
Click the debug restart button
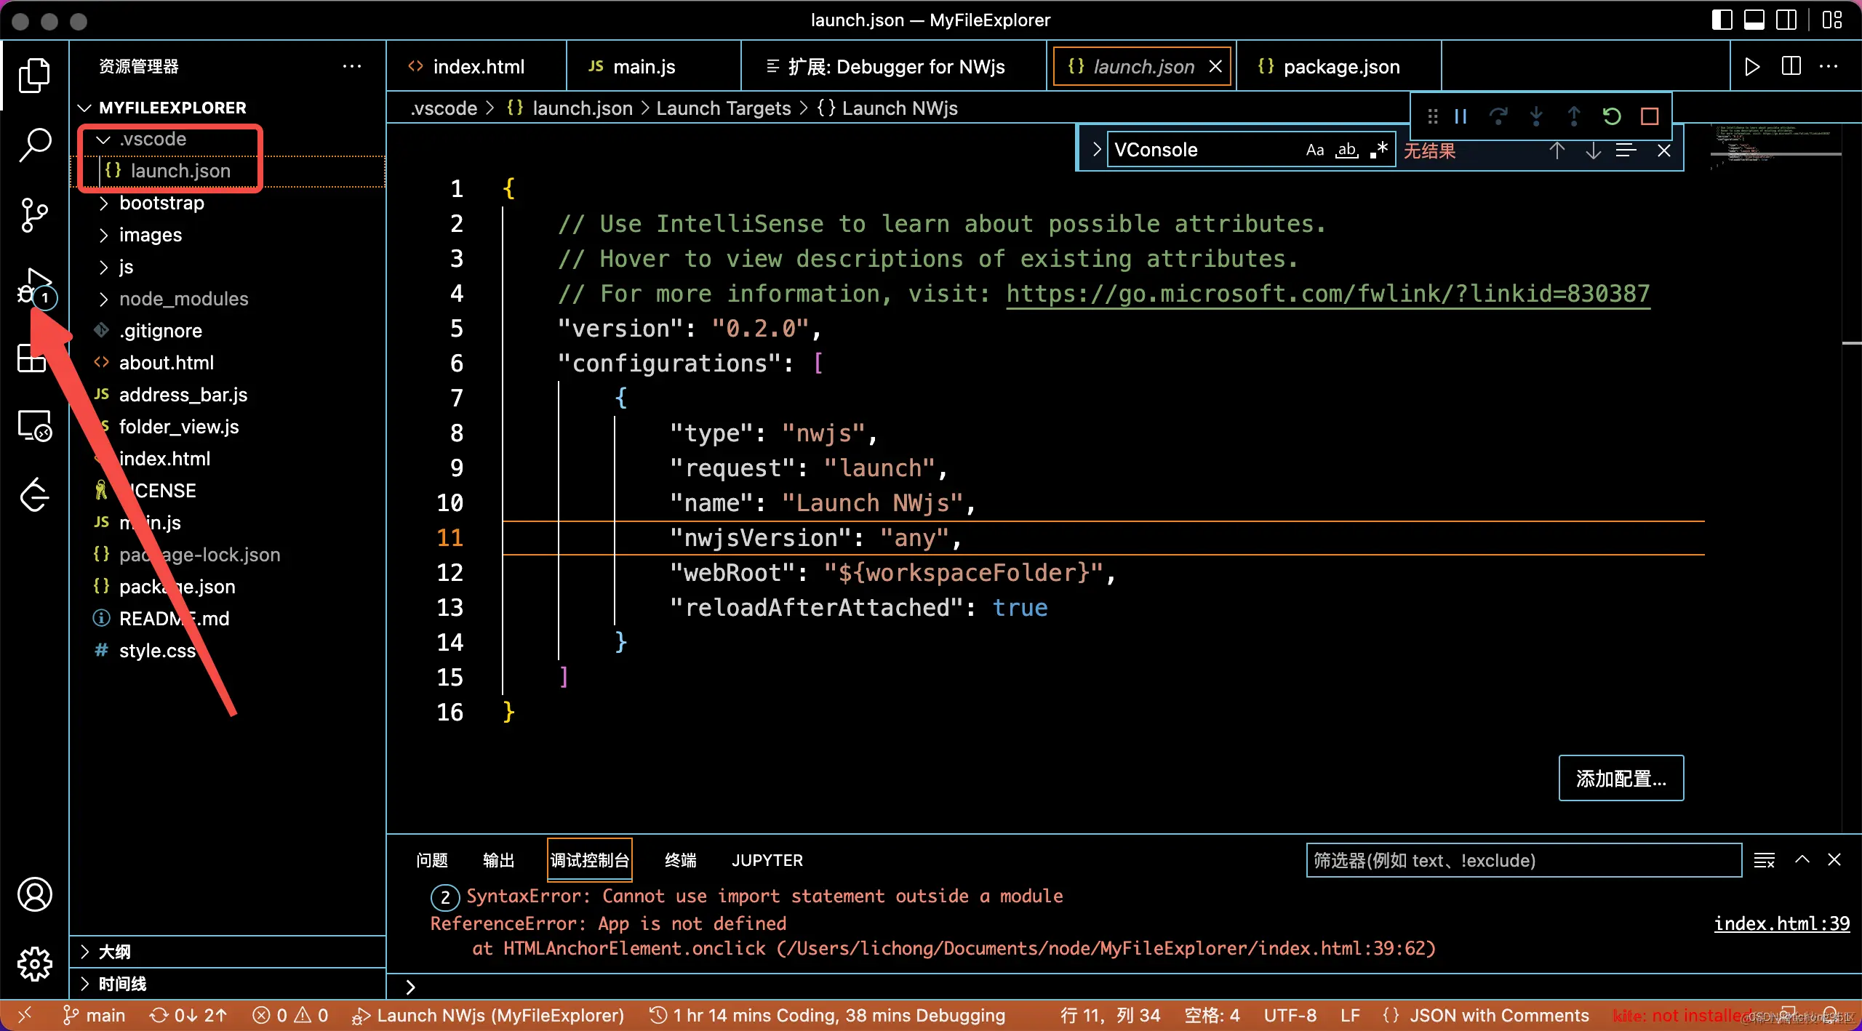[x=1611, y=116]
